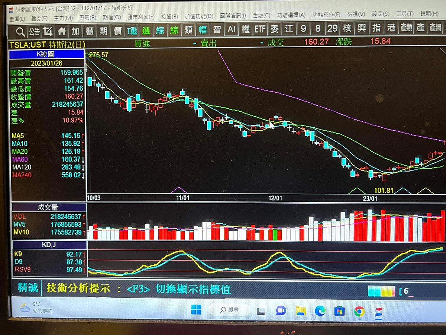Image resolution: width=446 pixels, height=335 pixels.
Task: Open the 幅 toolbar icon
Action: pyautogui.click(x=203, y=30)
